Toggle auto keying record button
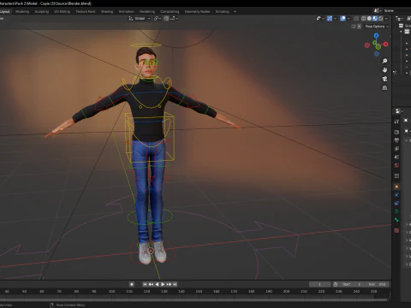The height and width of the screenshot is (308, 411). (x=132, y=284)
